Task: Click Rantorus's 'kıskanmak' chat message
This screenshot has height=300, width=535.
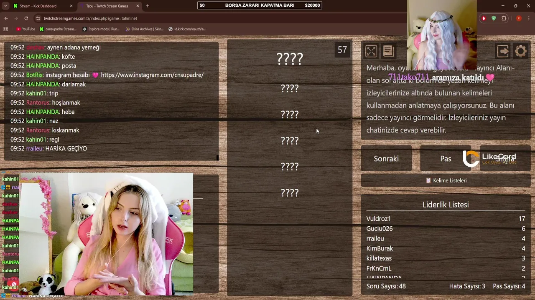Action: (66, 130)
